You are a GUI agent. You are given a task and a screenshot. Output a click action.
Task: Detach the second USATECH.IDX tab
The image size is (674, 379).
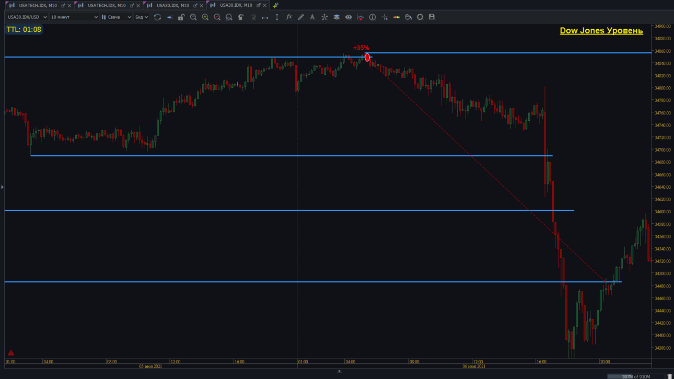[x=132, y=6]
